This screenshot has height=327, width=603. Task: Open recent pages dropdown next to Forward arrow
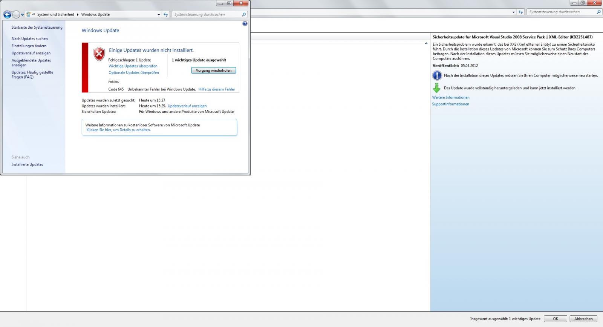tap(23, 15)
